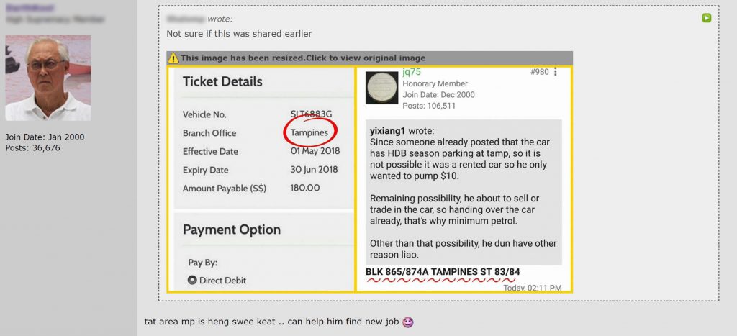This screenshot has height=336, width=737.
Task: Open the poster's avatar photo on left
Action: pos(48,78)
